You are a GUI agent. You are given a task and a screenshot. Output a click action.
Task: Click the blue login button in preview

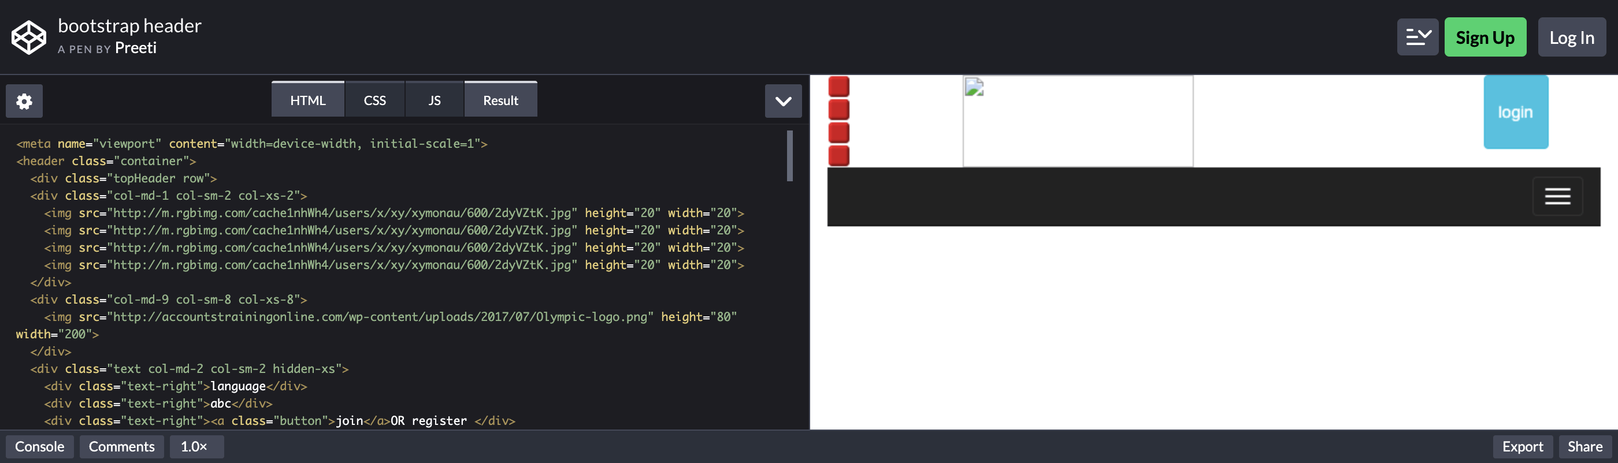click(1516, 113)
